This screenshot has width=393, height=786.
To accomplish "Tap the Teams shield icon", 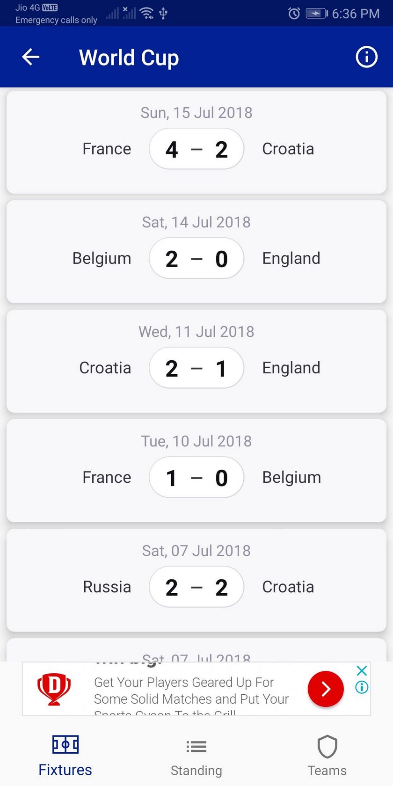I will point(327,746).
